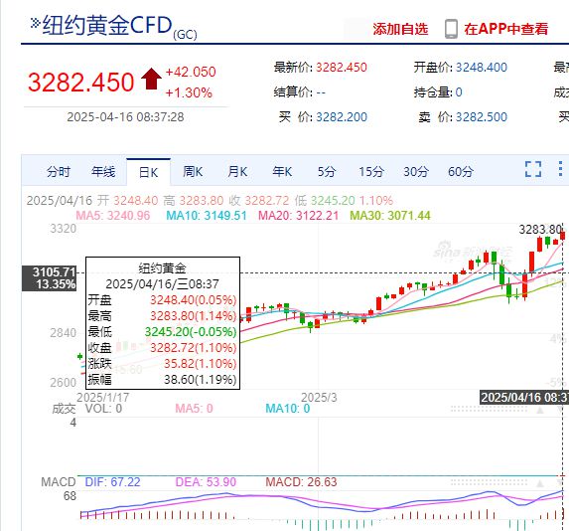The width and height of the screenshot is (569, 531).
Task: Click the 纽约黄金CFD title
Action: [x=107, y=25]
